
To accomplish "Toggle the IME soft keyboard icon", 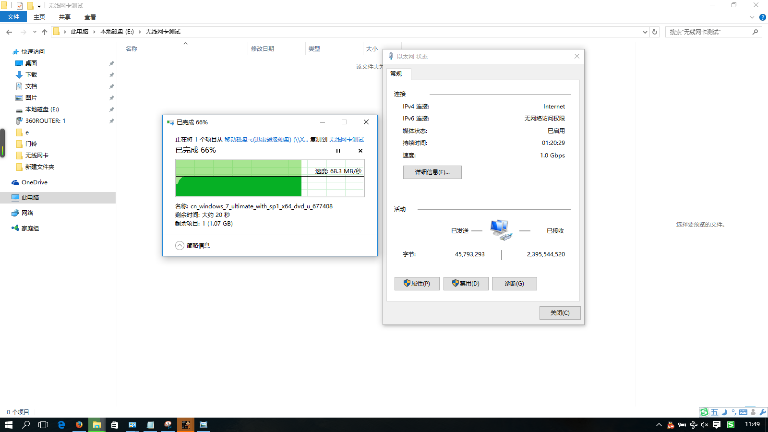I will click(744, 412).
